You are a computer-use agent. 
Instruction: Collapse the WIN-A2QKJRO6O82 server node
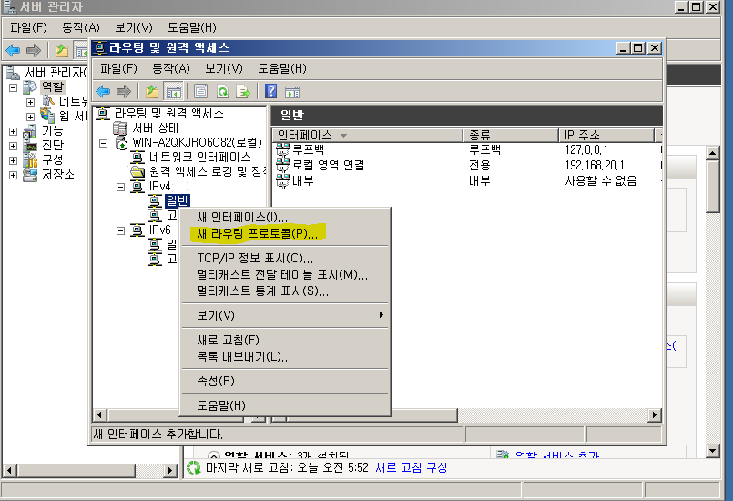103,143
